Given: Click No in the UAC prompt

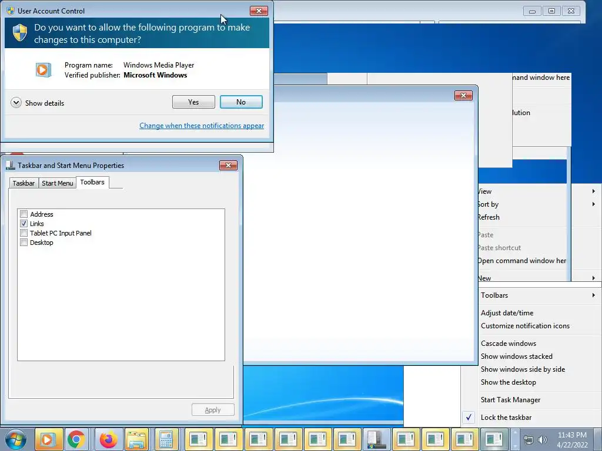Looking at the screenshot, I should tap(241, 102).
